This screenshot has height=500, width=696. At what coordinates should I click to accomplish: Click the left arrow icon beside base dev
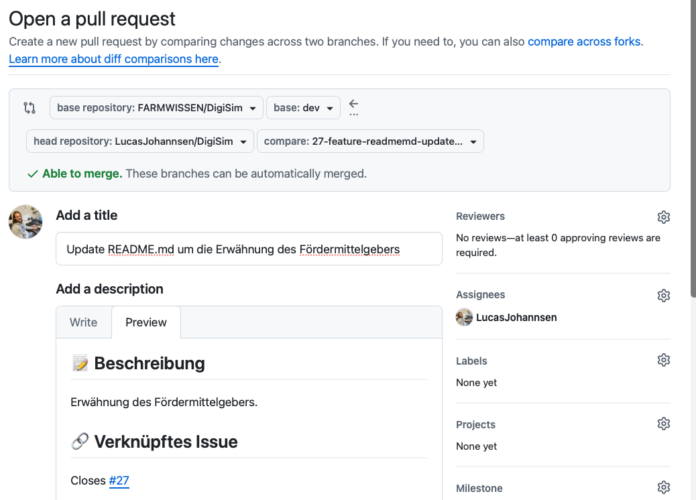tap(354, 105)
